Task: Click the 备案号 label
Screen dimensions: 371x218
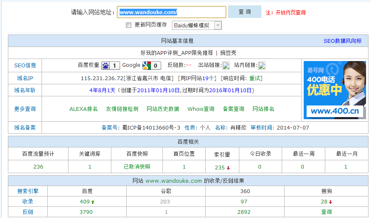Action: (110, 127)
